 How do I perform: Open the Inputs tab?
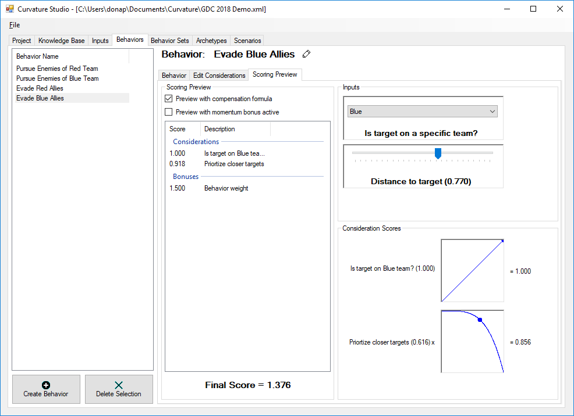[100, 41]
